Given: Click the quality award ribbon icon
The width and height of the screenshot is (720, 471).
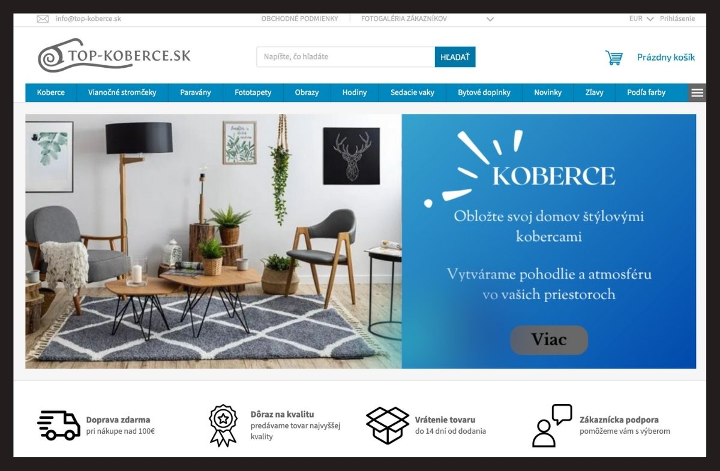Looking at the screenshot, I should (x=223, y=425).
